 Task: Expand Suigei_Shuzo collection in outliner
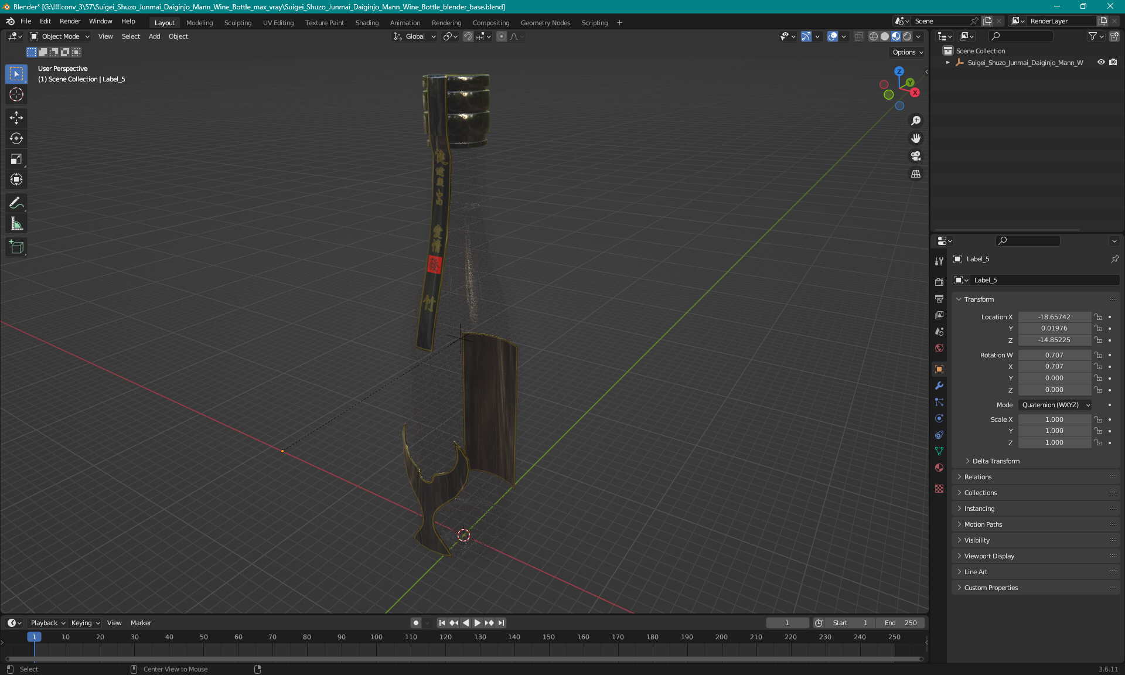[x=947, y=63]
